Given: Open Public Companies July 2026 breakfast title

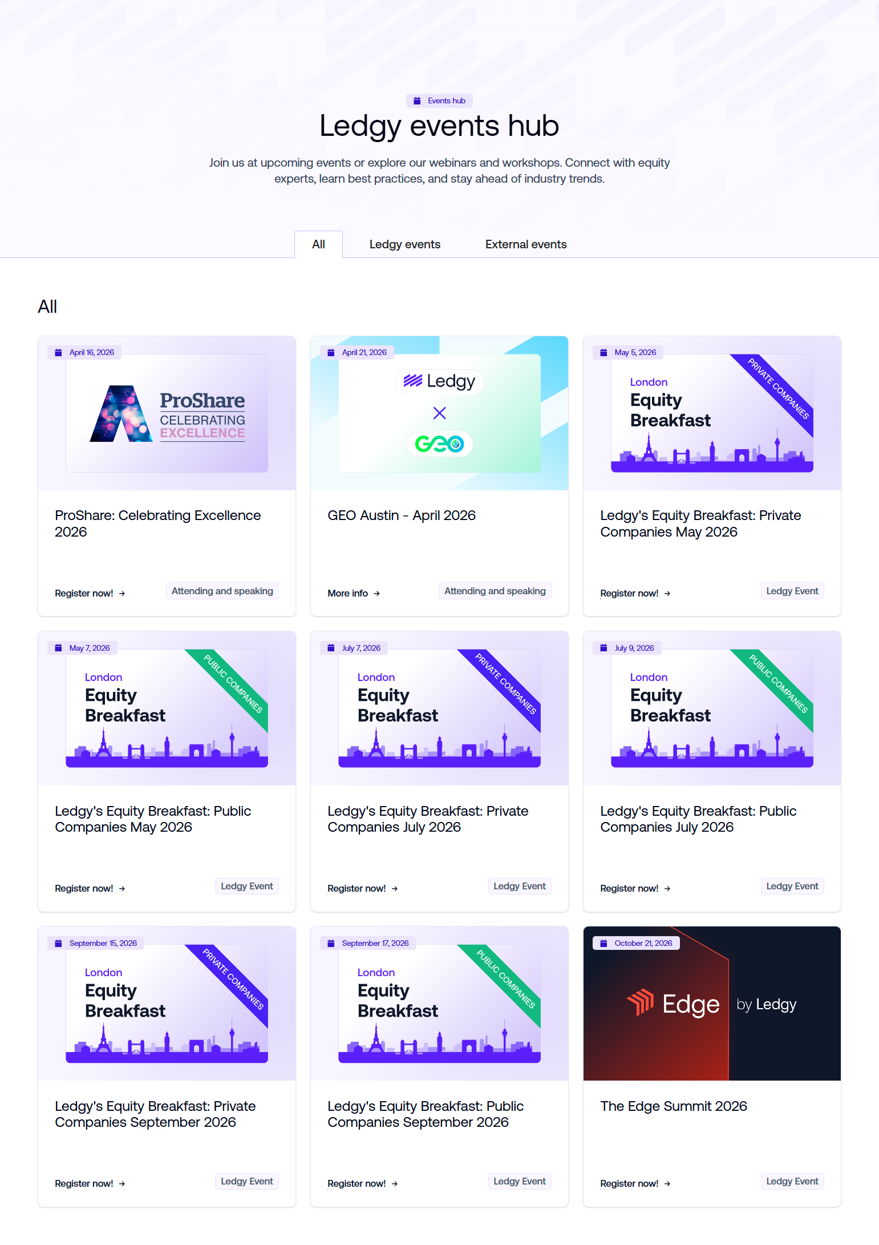Looking at the screenshot, I should tap(698, 819).
